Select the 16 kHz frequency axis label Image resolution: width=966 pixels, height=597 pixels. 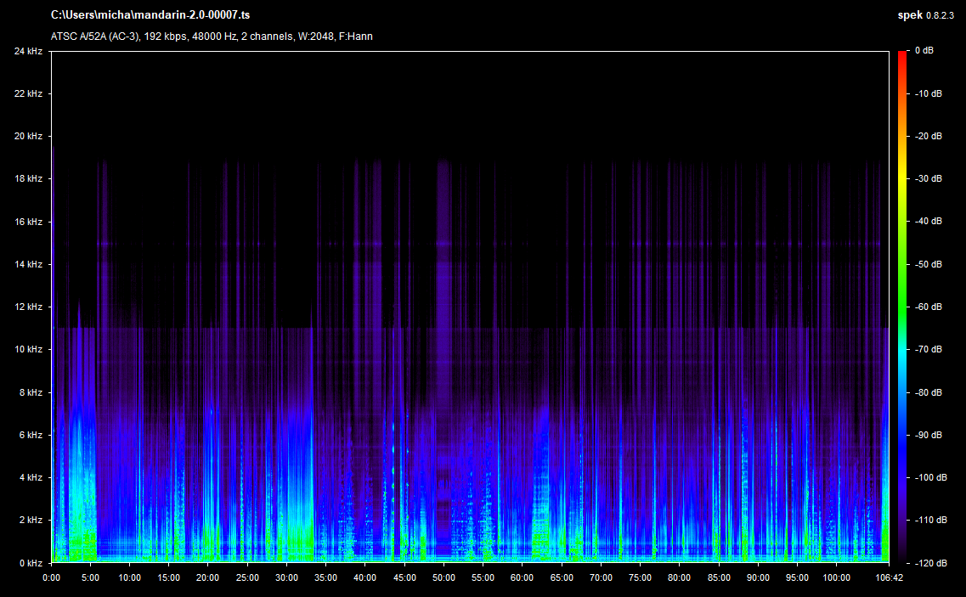coord(27,222)
